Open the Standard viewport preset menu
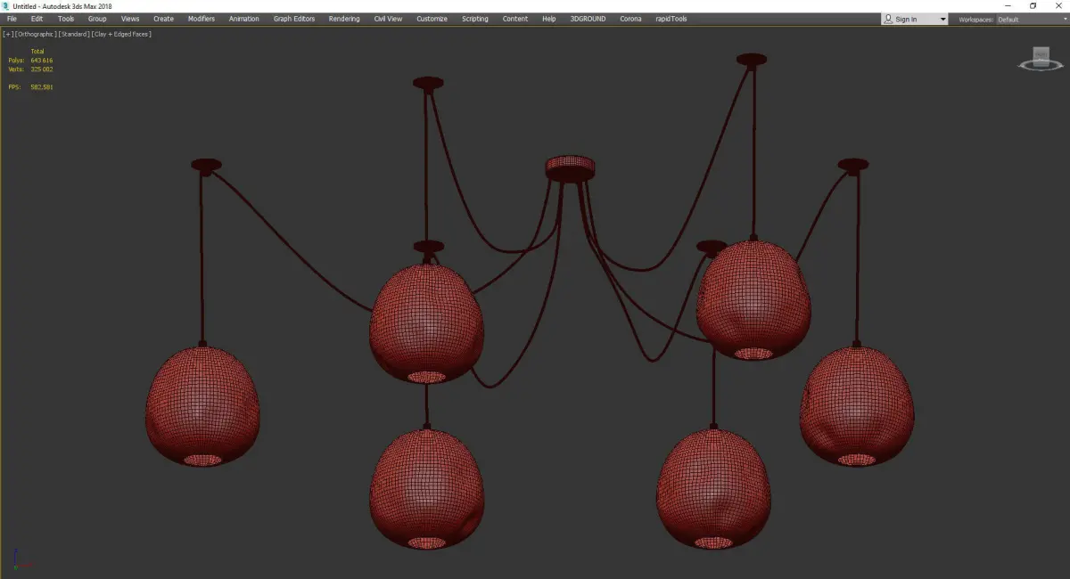 pyautogui.click(x=74, y=34)
